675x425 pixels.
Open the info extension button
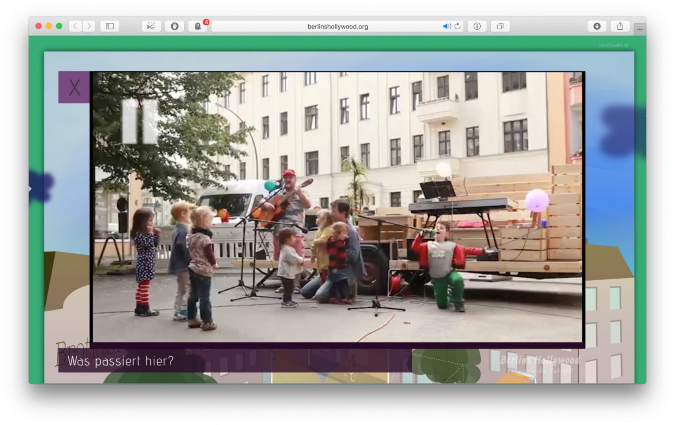pos(477,26)
